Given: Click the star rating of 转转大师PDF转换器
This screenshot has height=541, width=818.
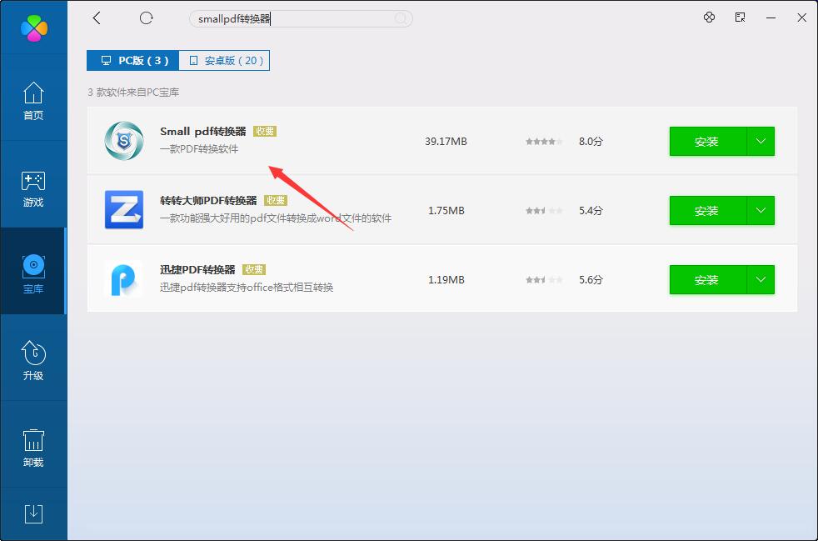Looking at the screenshot, I should tap(544, 211).
